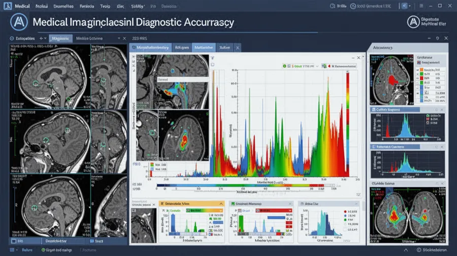Select the first tab of the center panel
Image resolution: width=457 pixels, height=256 pixels.
tap(150, 48)
